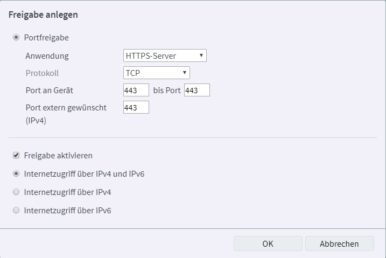Viewport: 386px width, 258px height.
Task: Click the bis Port input field
Action: click(196, 90)
